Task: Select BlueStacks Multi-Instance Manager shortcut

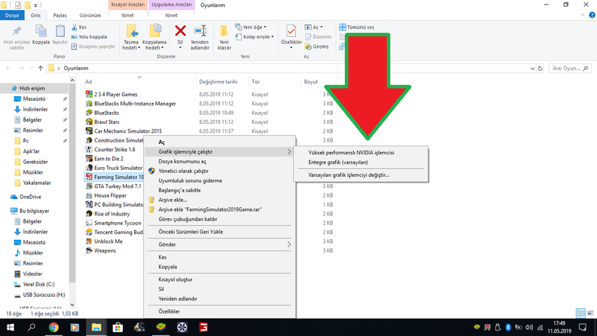Action: coord(135,103)
